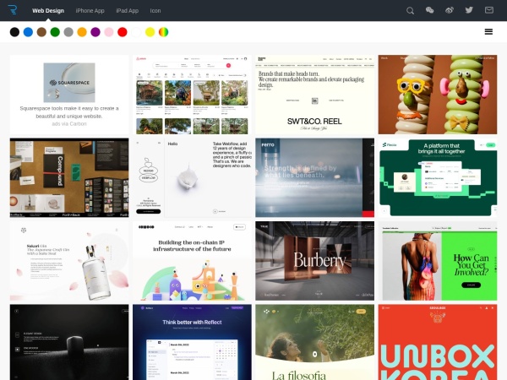Filter by the blue color swatch
507x380 pixels.
(x=28, y=32)
